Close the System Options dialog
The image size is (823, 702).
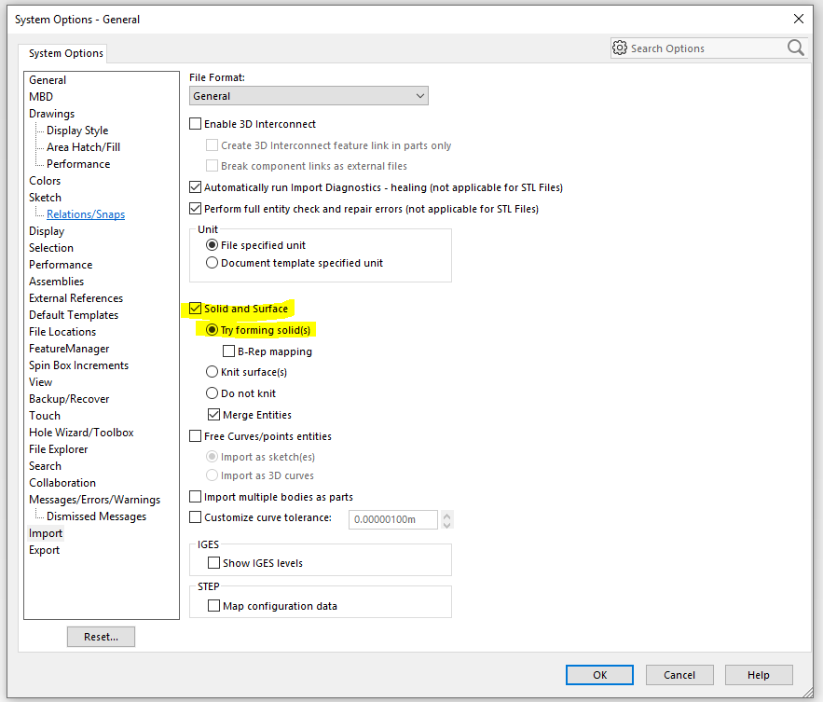[798, 19]
